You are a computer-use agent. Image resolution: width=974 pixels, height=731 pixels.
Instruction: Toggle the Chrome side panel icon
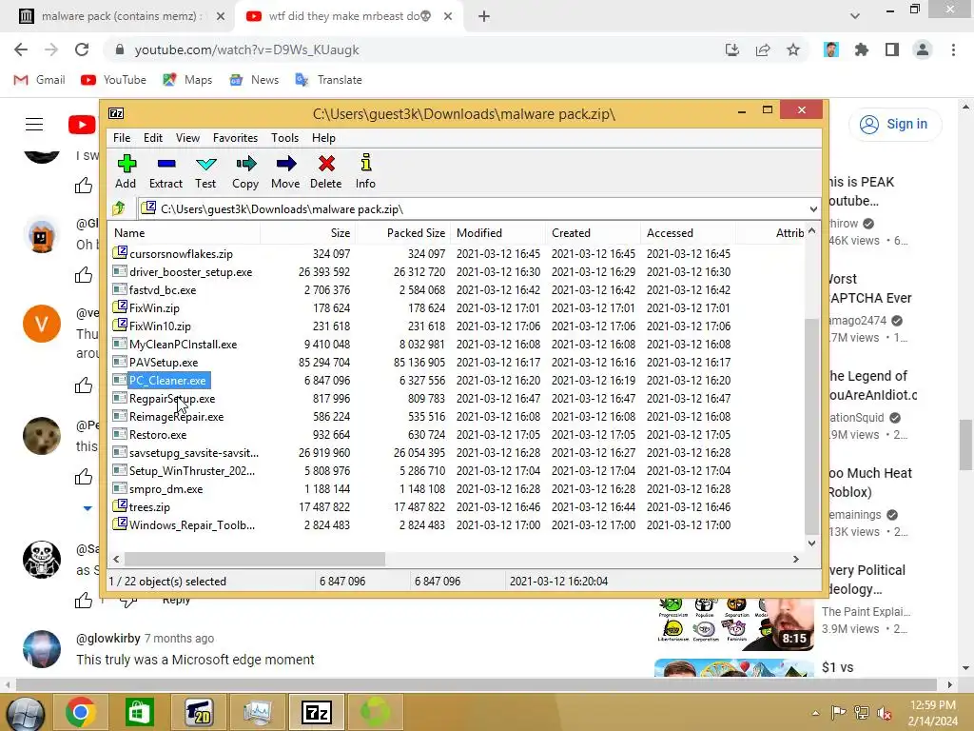coord(892,49)
